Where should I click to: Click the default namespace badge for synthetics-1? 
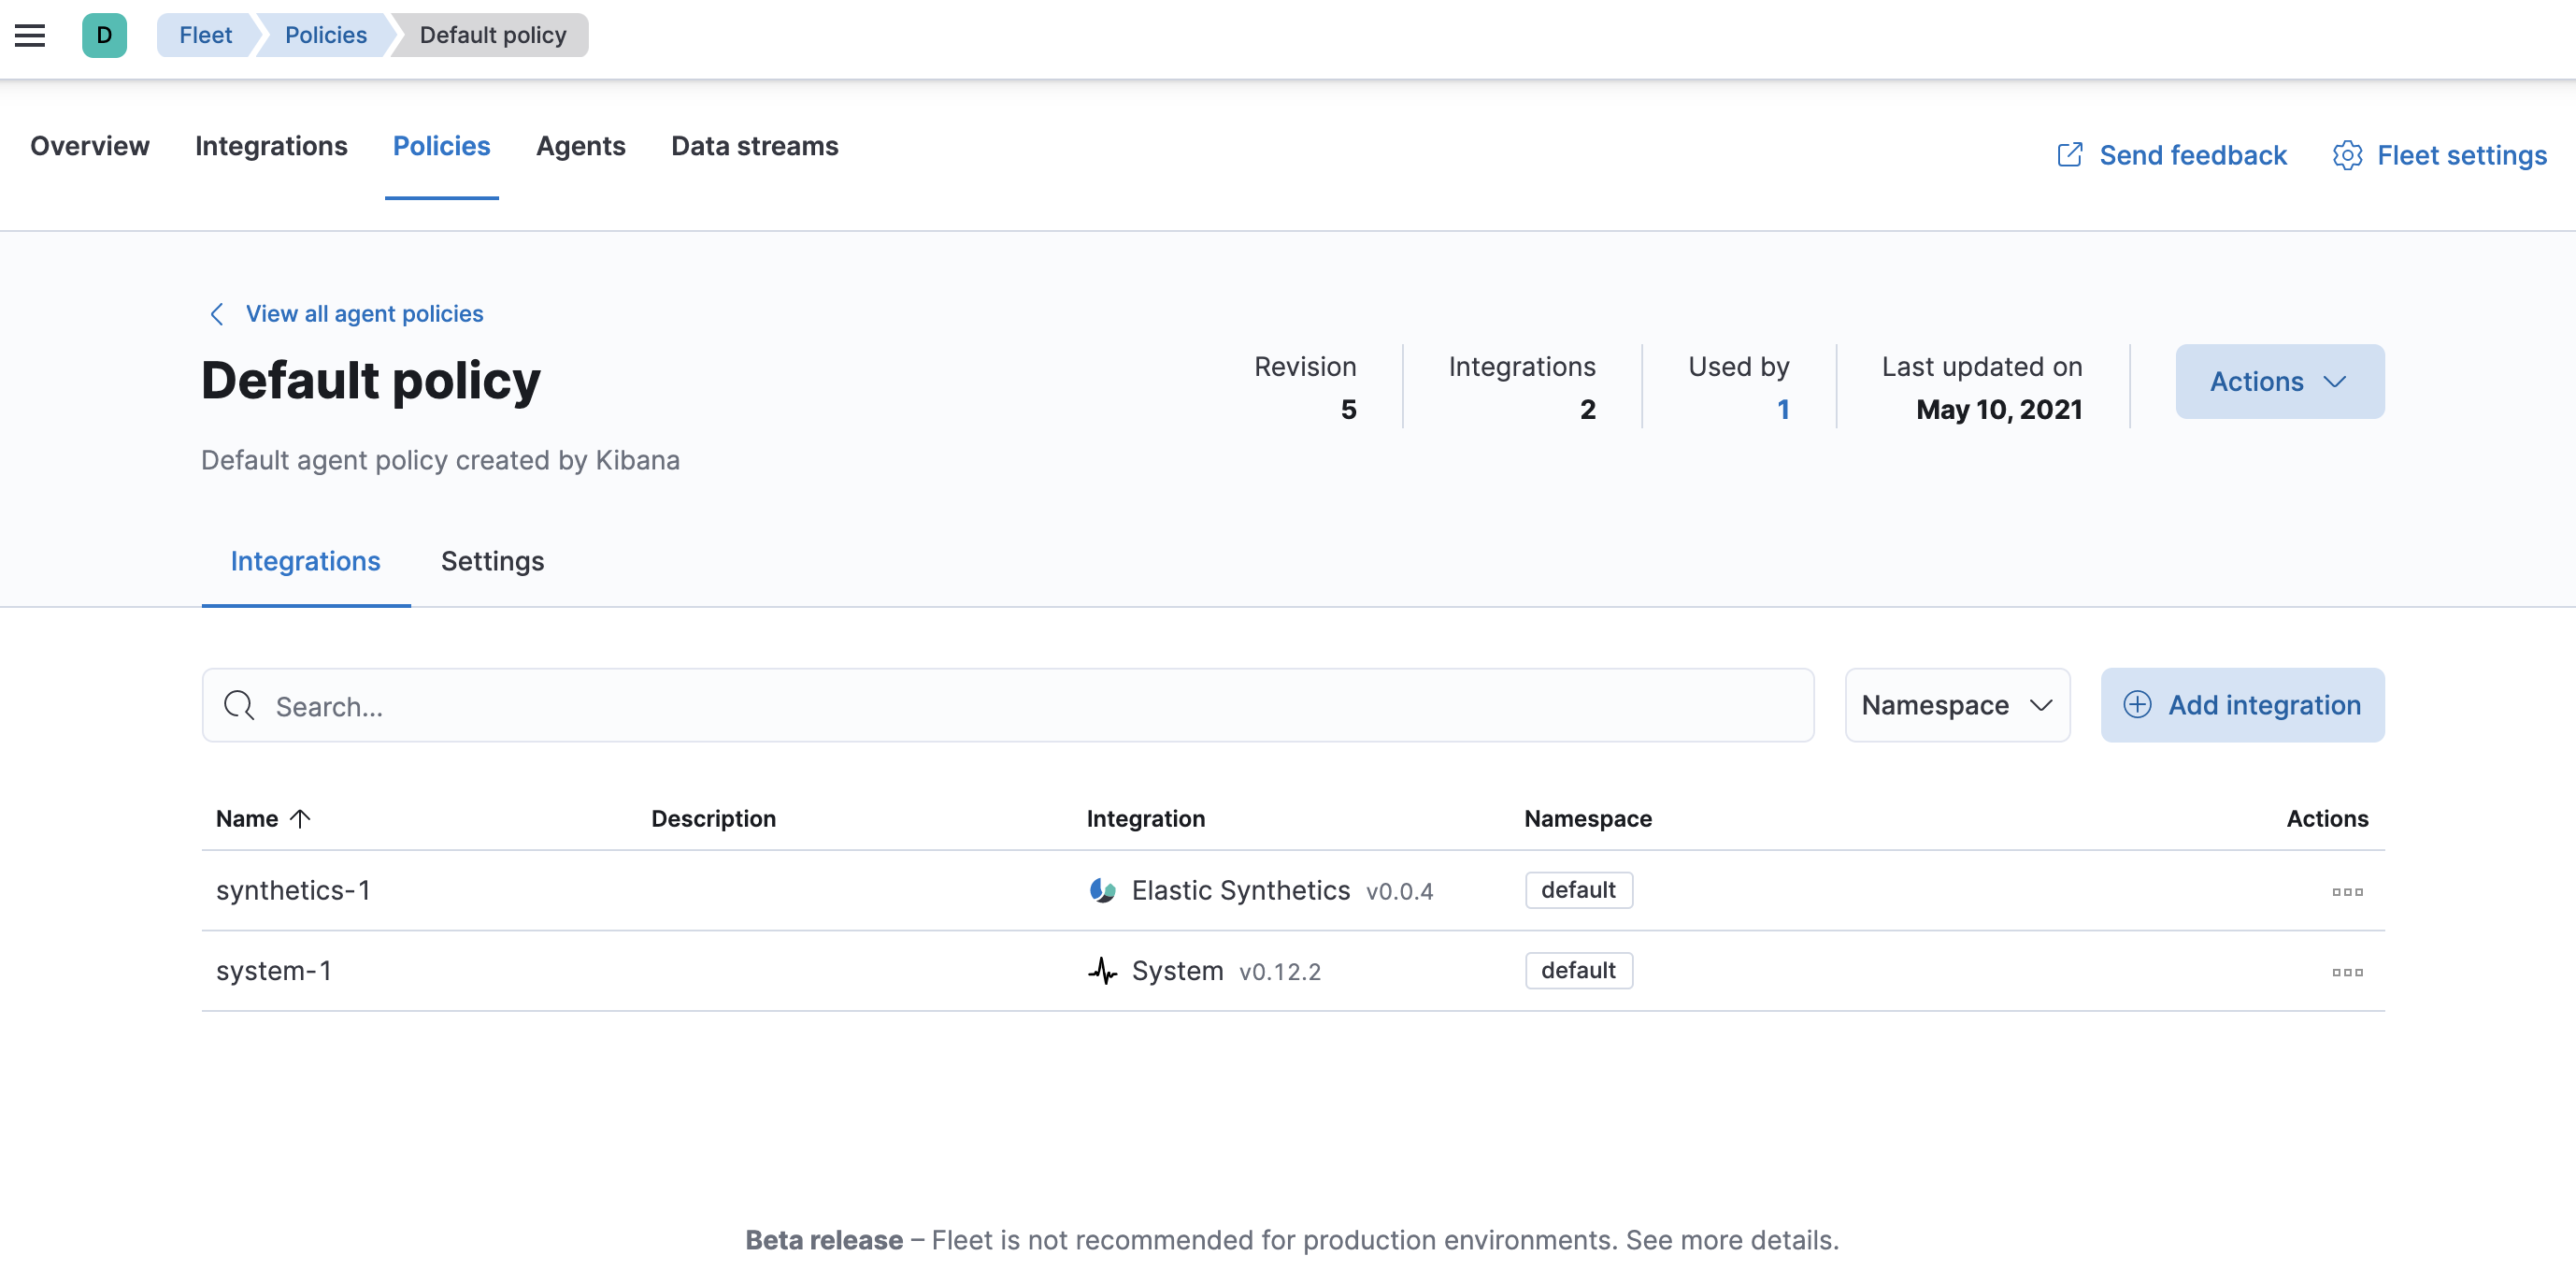[1579, 890]
